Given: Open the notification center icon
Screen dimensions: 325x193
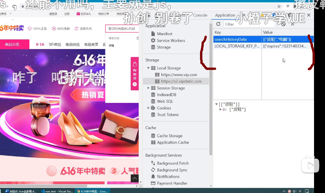Looking at the screenshot, I should [x=307, y=191].
